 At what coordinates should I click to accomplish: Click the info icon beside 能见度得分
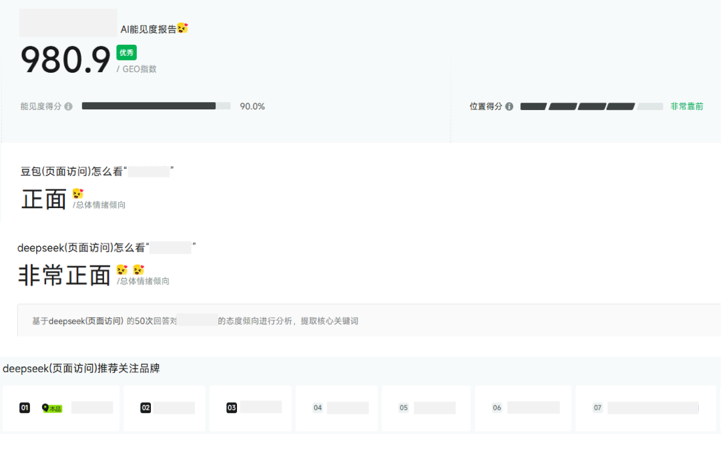click(69, 107)
